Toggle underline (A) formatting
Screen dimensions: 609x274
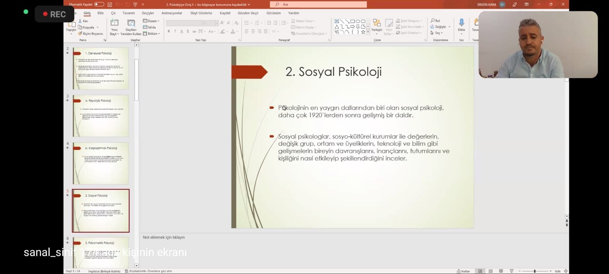[x=182, y=32]
